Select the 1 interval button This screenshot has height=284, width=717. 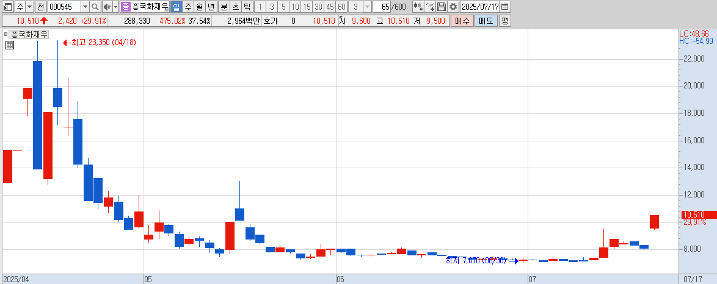(260, 7)
